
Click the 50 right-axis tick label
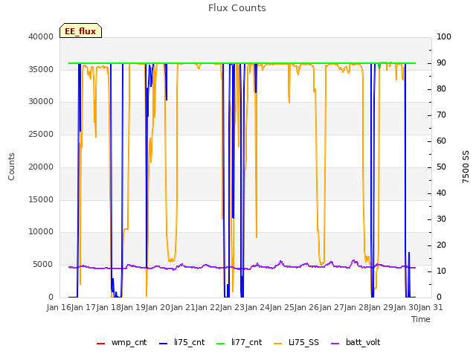pyautogui.click(x=441, y=167)
